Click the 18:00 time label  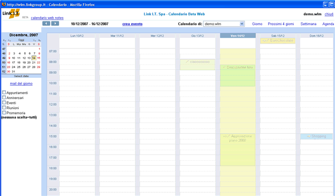[x=53, y=168]
